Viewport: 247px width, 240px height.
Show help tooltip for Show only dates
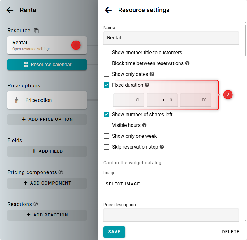click(152, 74)
